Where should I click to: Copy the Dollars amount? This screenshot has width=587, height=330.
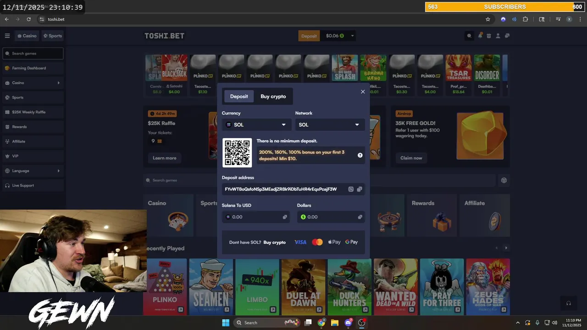click(360, 217)
